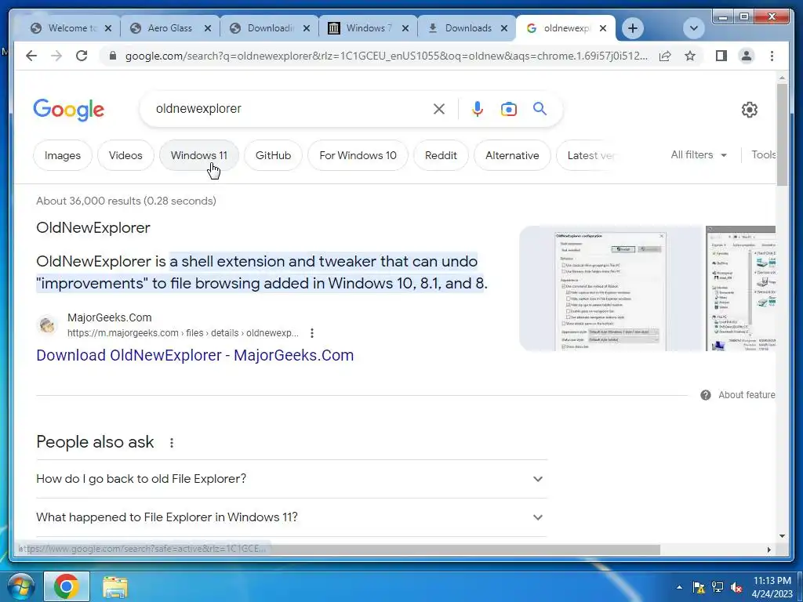Switch to the Aero Glass tab
803x602 pixels.
coord(170,28)
